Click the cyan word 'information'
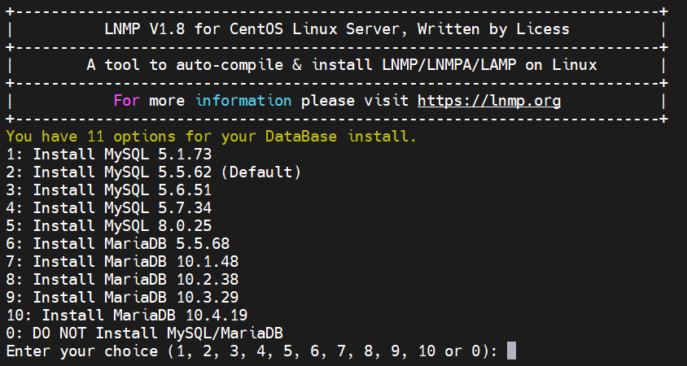687x366 pixels. 243,101
